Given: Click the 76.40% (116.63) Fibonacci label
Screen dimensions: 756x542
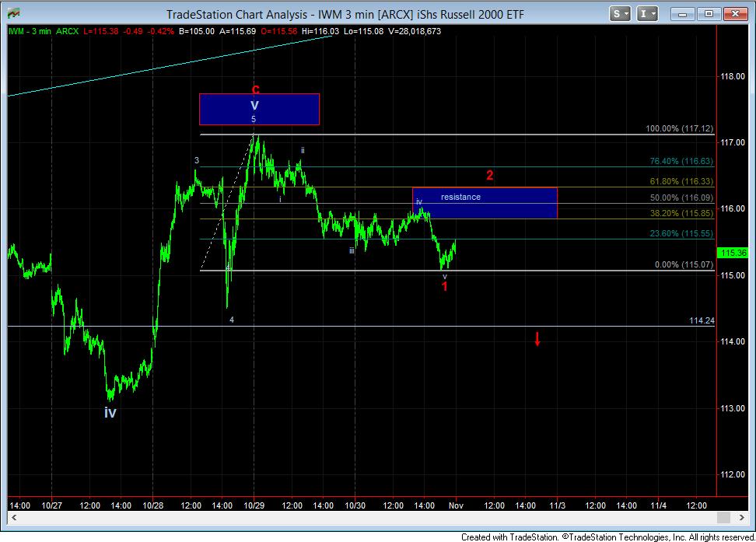Looking at the screenshot, I should click(x=681, y=161).
